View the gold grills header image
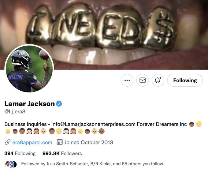 [104, 35]
